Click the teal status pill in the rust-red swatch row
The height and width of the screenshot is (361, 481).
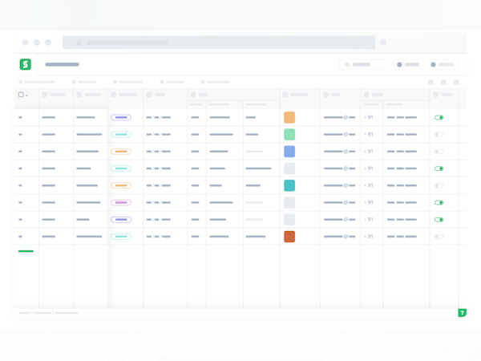click(121, 237)
